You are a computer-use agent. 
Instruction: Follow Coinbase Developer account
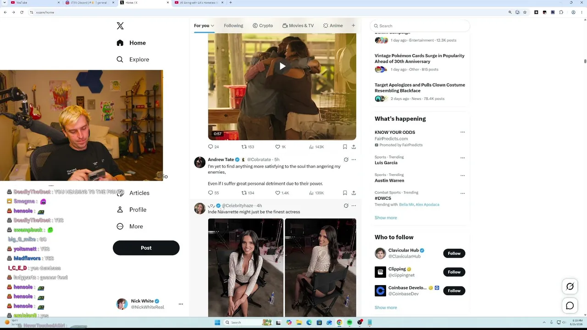click(x=454, y=291)
